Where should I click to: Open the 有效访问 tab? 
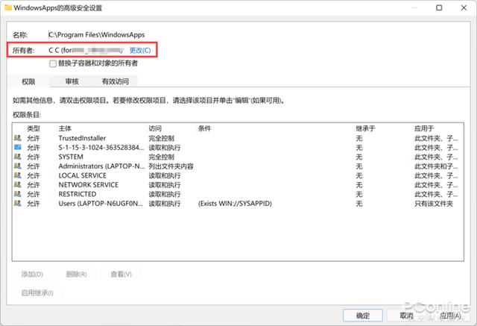116,81
